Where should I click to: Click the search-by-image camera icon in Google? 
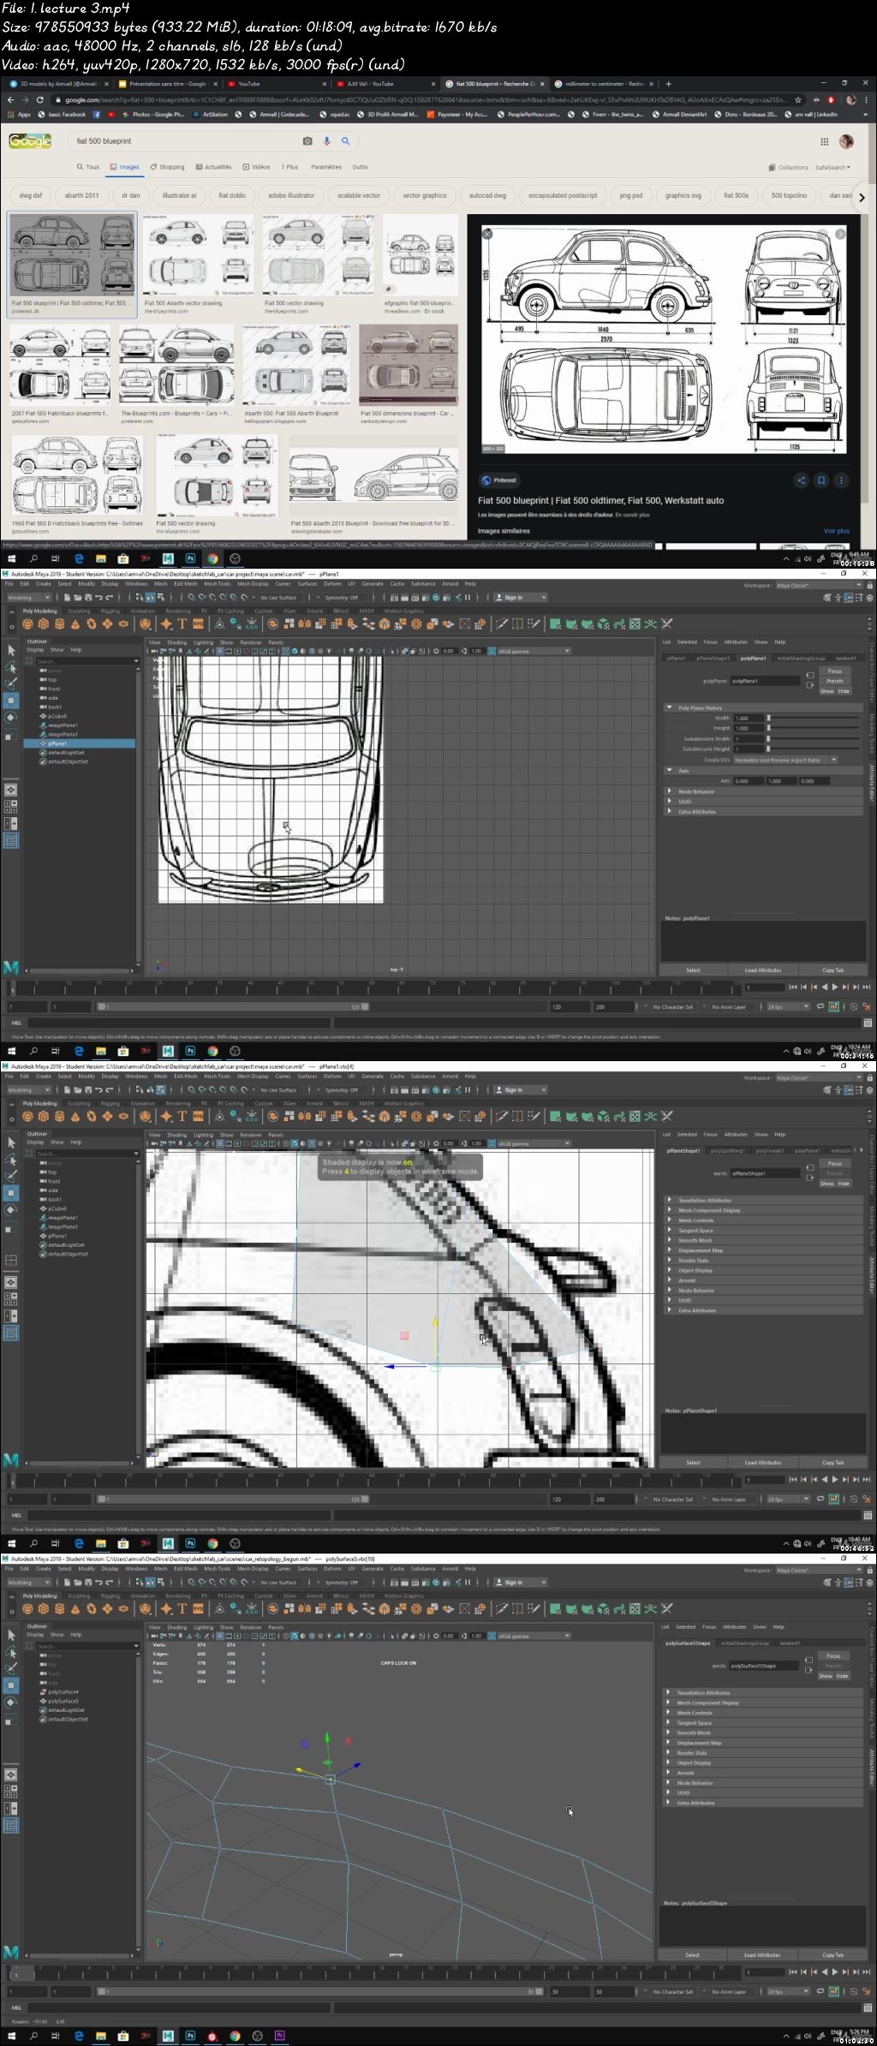click(x=307, y=141)
